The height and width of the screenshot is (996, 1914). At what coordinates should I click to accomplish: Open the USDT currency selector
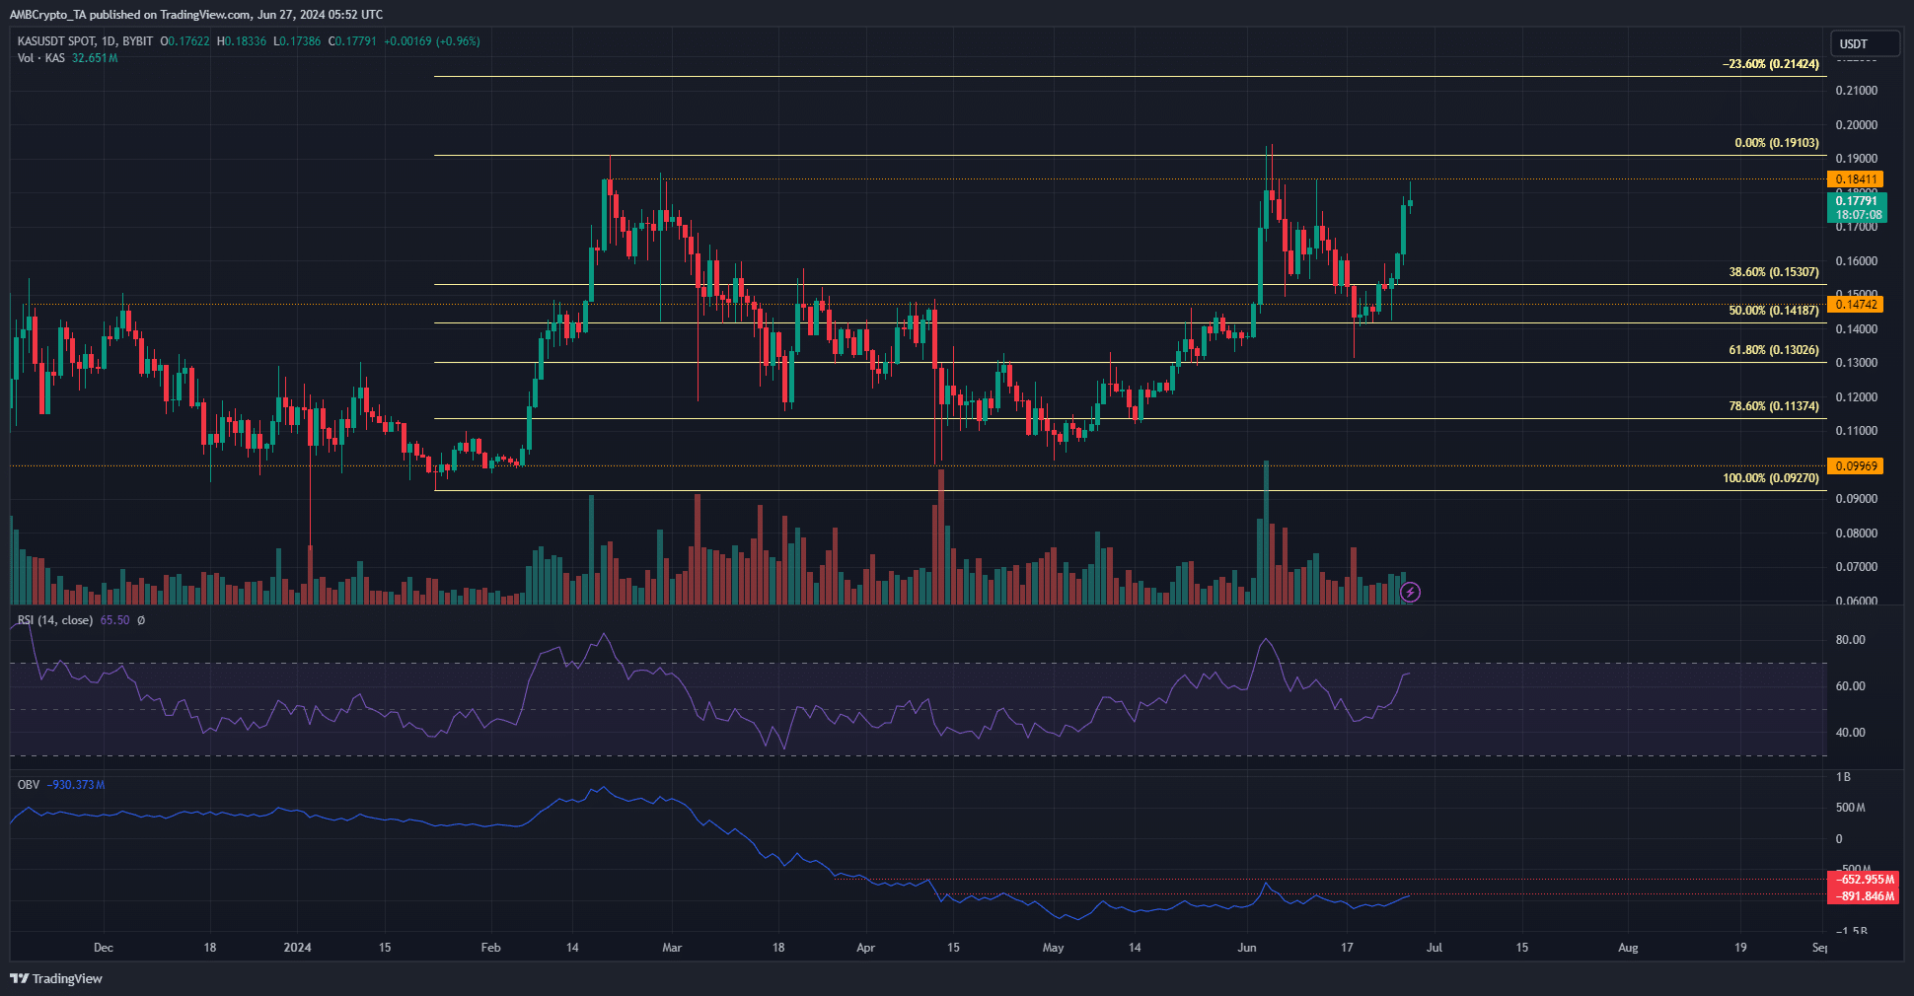[1865, 43]
